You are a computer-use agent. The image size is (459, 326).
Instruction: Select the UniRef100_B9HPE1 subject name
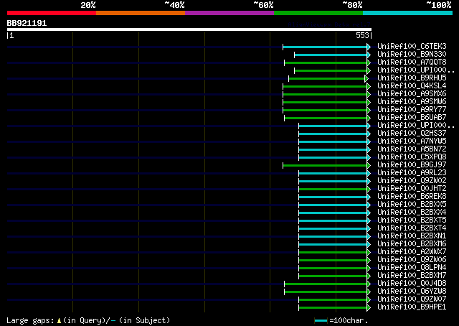pyautogui.click(x=412, y=307)
